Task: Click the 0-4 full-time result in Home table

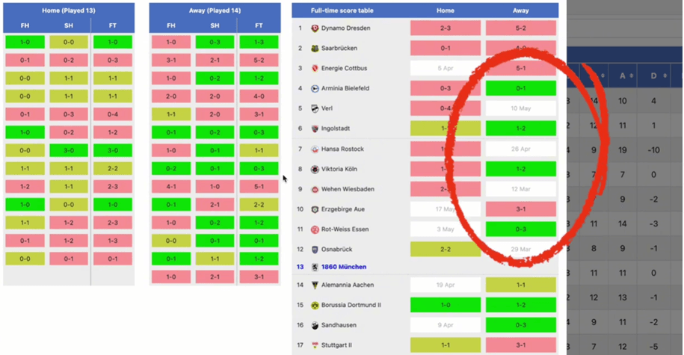Action: point(113,114)
